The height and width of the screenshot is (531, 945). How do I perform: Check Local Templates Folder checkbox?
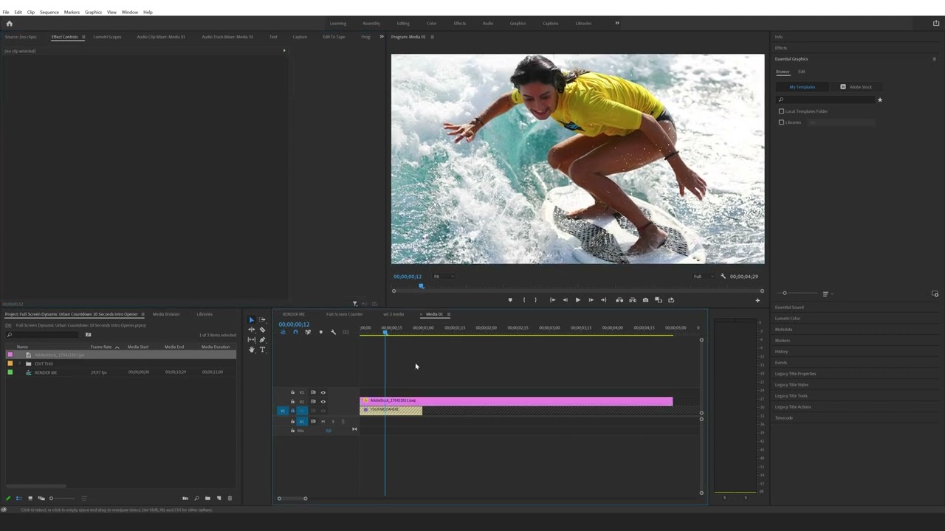click(781, 111)
